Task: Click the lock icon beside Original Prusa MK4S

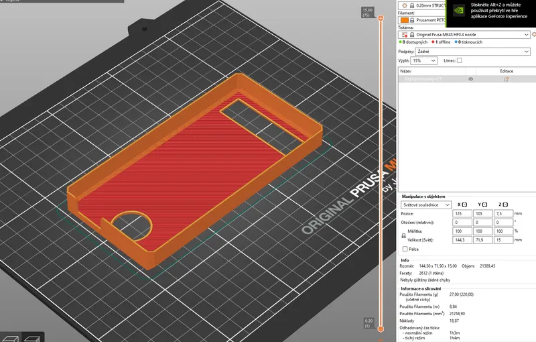Action: tap(412, 35)
